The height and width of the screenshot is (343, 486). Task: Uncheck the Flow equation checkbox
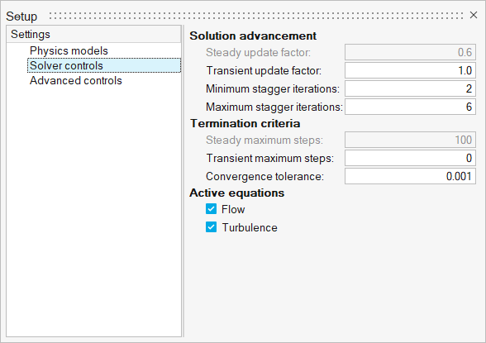click(x=211, y=209)
